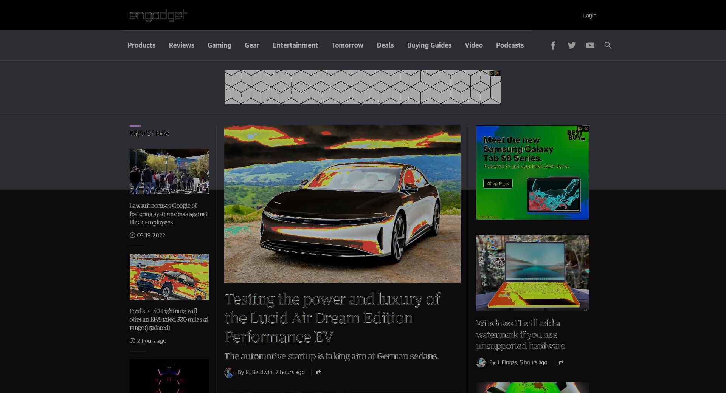
Task: Open the Engadget YouTube icon
Action: coord(590,45)
